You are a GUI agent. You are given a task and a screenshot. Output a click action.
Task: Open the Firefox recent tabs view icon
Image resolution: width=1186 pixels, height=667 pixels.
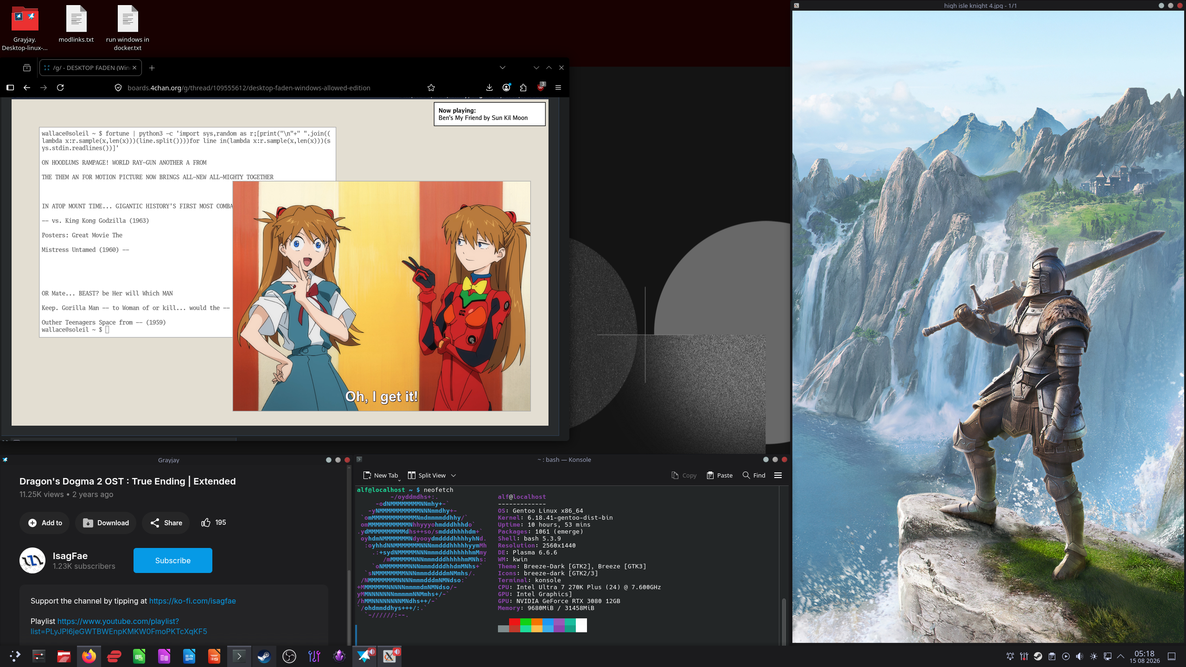(x=27, y=68)
